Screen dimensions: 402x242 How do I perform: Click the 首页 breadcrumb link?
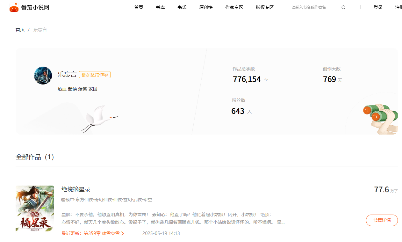[x=20, y=30]
